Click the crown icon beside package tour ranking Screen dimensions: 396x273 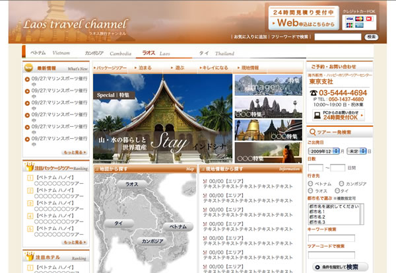pos(28,168)
